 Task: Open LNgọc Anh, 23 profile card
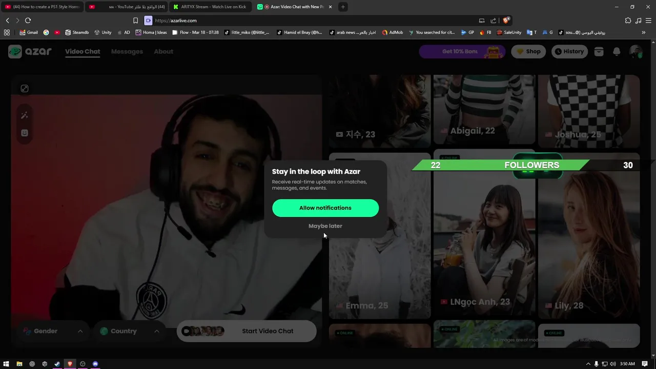484,233
